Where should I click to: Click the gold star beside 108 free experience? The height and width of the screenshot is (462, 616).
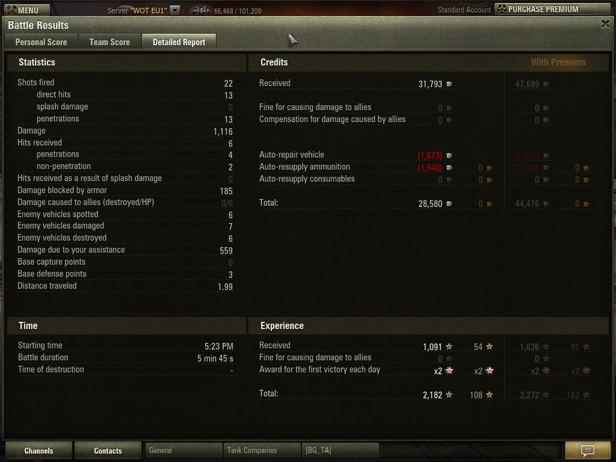click(x=489, y=395)
